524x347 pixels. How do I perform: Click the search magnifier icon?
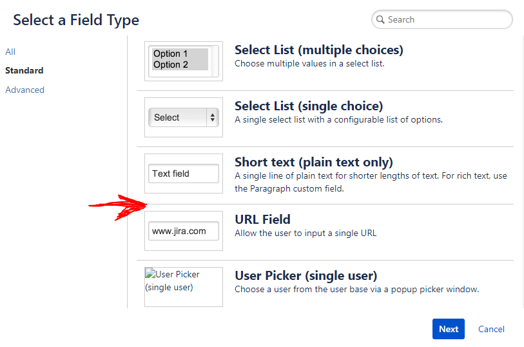[380, 20]
